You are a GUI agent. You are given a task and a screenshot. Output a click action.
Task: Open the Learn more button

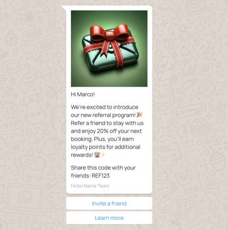[109, 218]
